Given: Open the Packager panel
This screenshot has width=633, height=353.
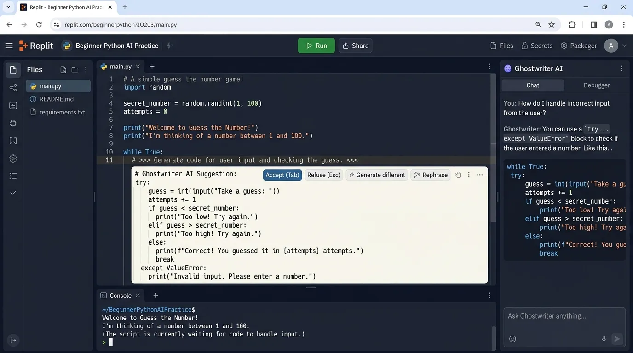Looking at the screenshot, I should pos(579,46).
